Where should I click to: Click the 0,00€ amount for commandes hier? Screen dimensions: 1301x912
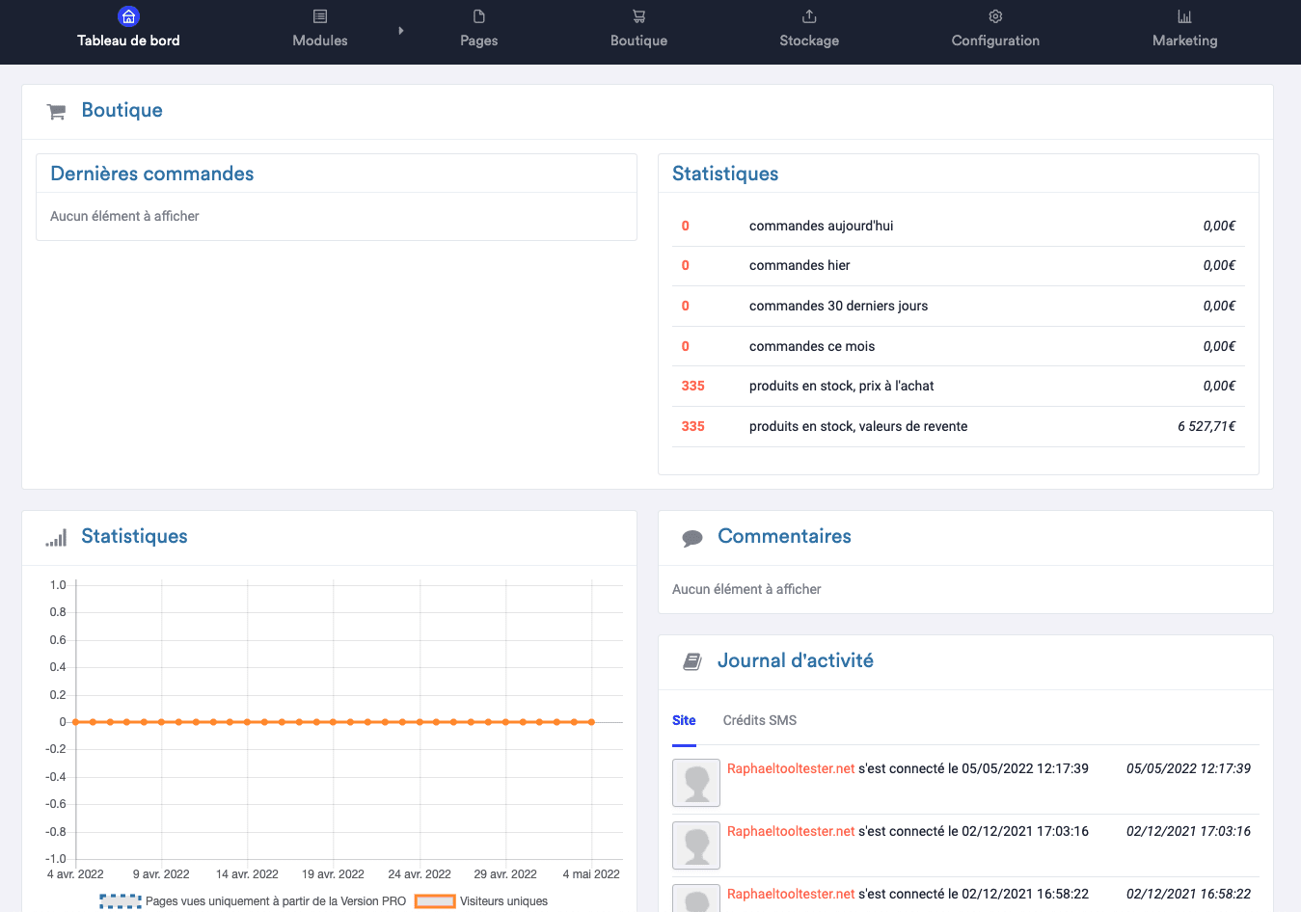(1219, 265)
